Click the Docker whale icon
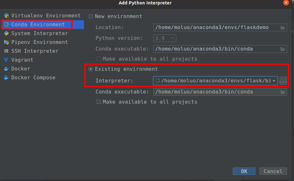Viewport: 294px width, 181px height. [6, 69]
